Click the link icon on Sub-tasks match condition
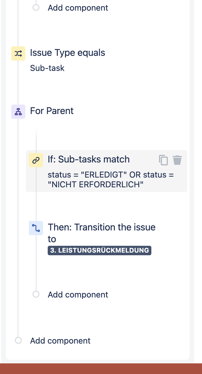The image size is (202, 374). coord(36,160)
